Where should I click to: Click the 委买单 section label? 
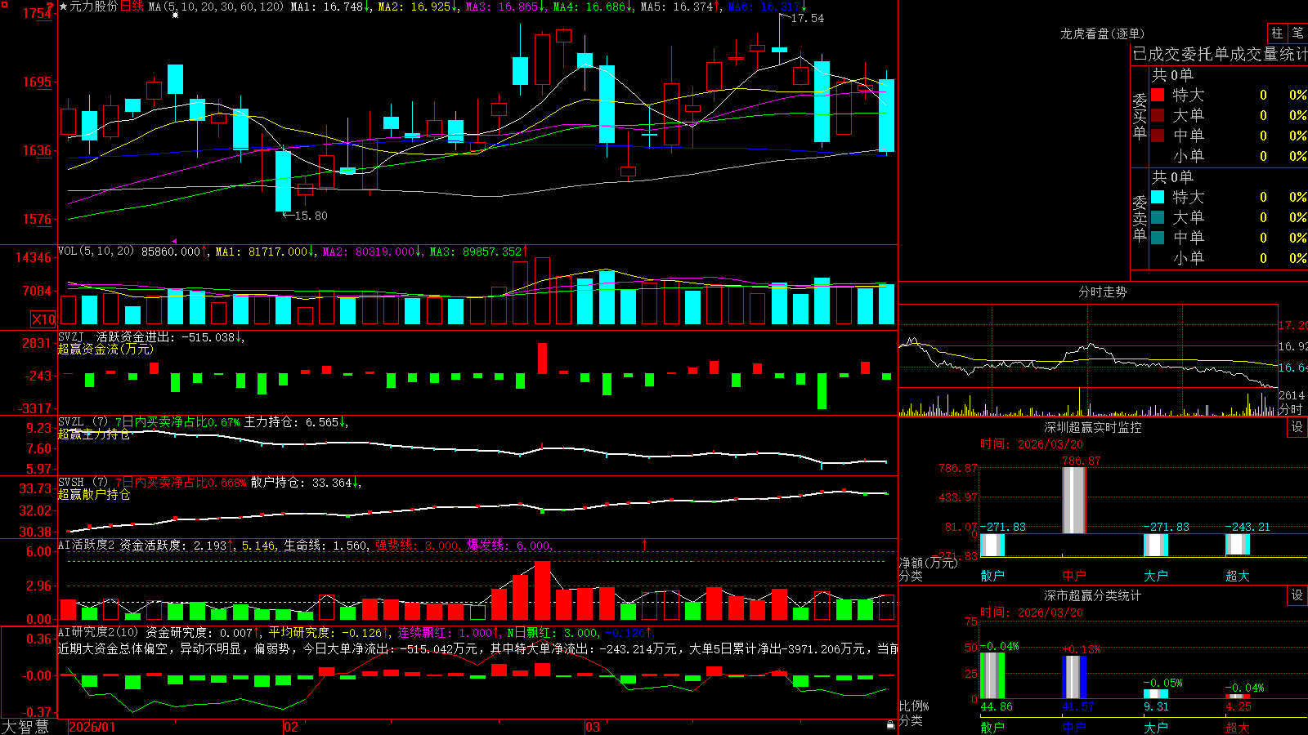[1140, 116]
